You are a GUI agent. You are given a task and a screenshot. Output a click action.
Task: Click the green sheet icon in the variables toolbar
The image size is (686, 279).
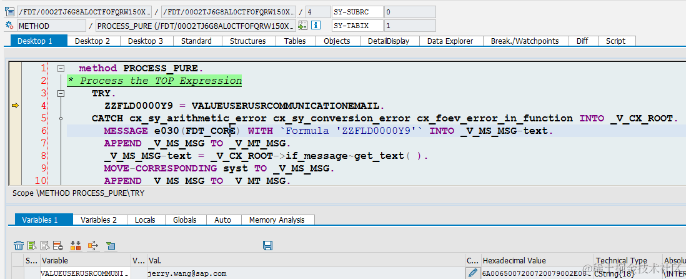tap(32, 245)
